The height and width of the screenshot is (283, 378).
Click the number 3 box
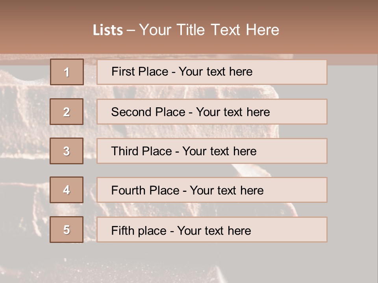point(67,151)
